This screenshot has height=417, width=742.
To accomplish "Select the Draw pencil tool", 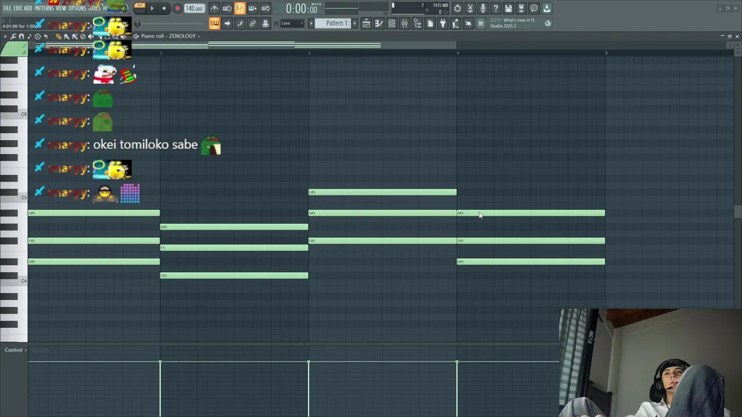I will pyautogui.click(x=59, y=36).
